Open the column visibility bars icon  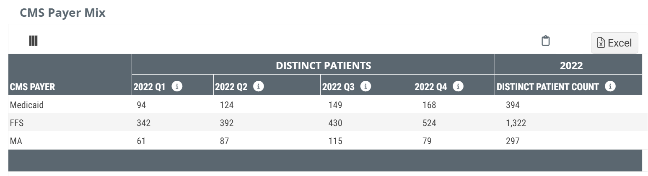coord(34,41)
